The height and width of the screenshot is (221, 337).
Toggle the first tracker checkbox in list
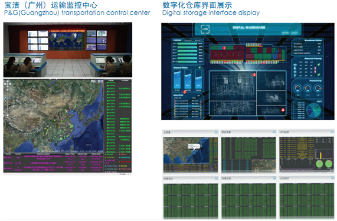[107, 83]
